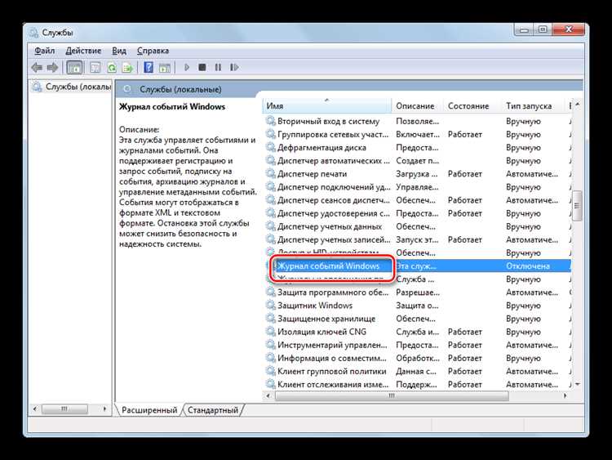Select the Журнал событий Windows service row
The height and width of the screenshot is (460, 612).
(x=417, y=266)
